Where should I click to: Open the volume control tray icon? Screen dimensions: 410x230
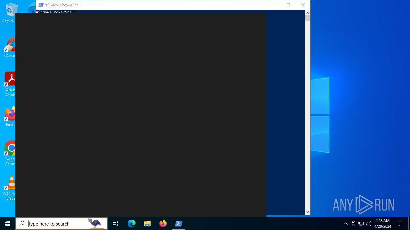[x=369, y=224]
